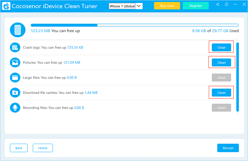The width and height of the screenshot is (248, 161).
Task: Click the 121.09 MB pictures size
Action: 72,62
